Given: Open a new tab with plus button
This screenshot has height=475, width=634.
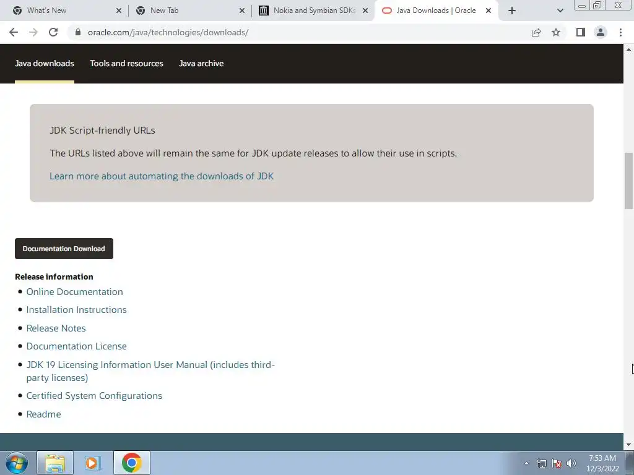Looking at the screenshot, I should pyautogui.click(x=512, y=11).
